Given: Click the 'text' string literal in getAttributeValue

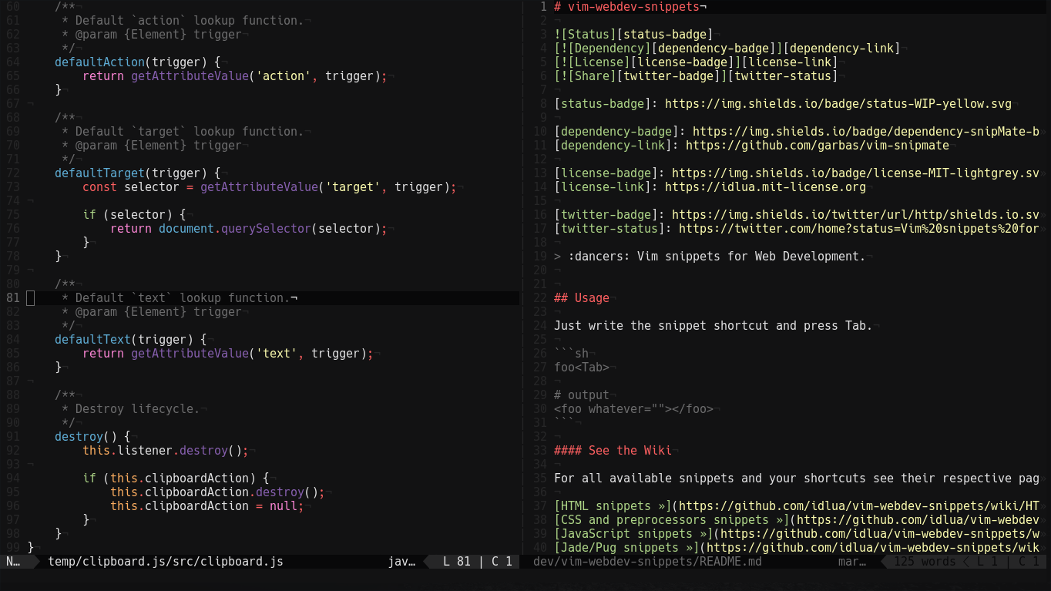Looking at the screenshot, I should coord(277,353).
